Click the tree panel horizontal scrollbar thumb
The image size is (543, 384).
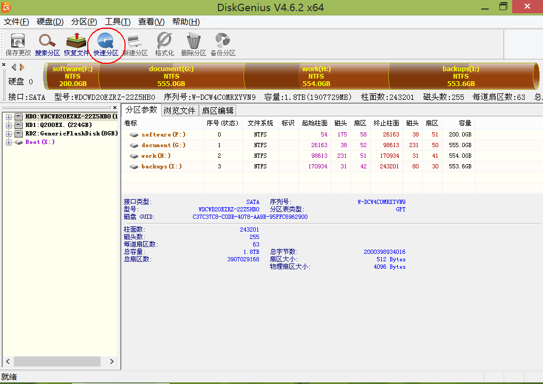(x=57, y=362)
